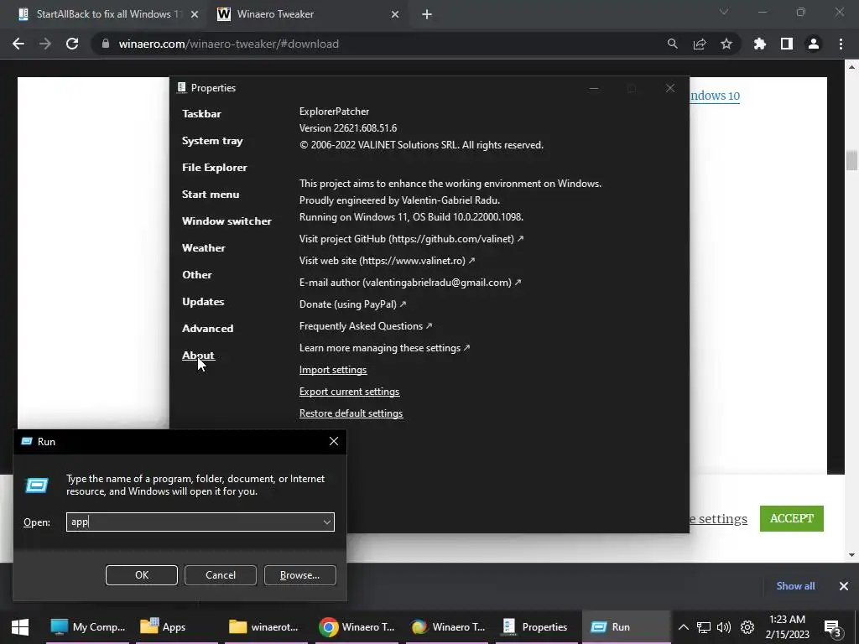Close the Winaero Tweaker tab
This screenshot has width=859, height=644.
click(395, 14)
